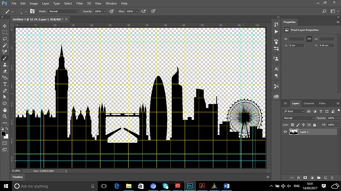This screenshot has height=191, width=341.
Task: Create a new layer
Action: (326, 178)
